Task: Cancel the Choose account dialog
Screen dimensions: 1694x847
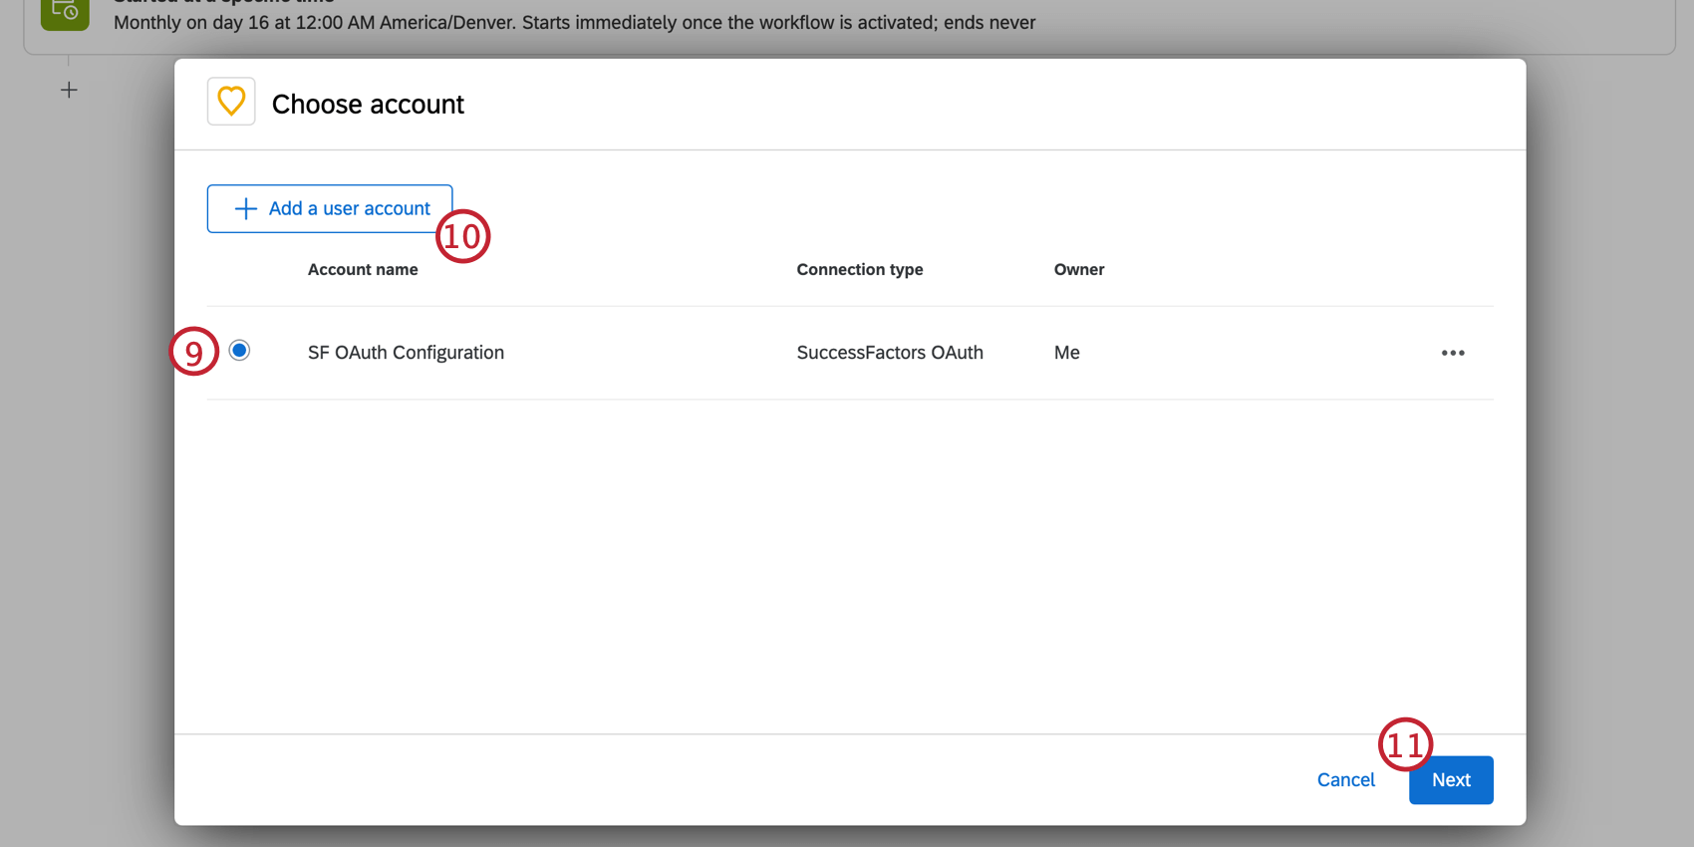Action: pos(1345,780)
